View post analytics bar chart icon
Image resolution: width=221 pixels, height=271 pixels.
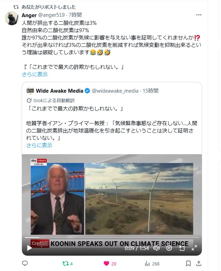pos(147,264)
